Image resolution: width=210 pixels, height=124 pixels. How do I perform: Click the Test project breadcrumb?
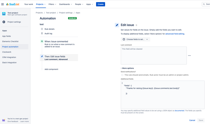[51, 13]
